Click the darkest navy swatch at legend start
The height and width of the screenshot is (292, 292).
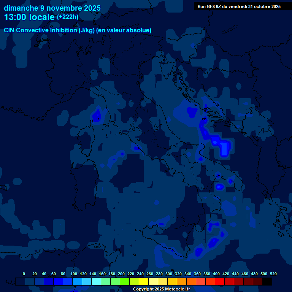click(20, 282)
